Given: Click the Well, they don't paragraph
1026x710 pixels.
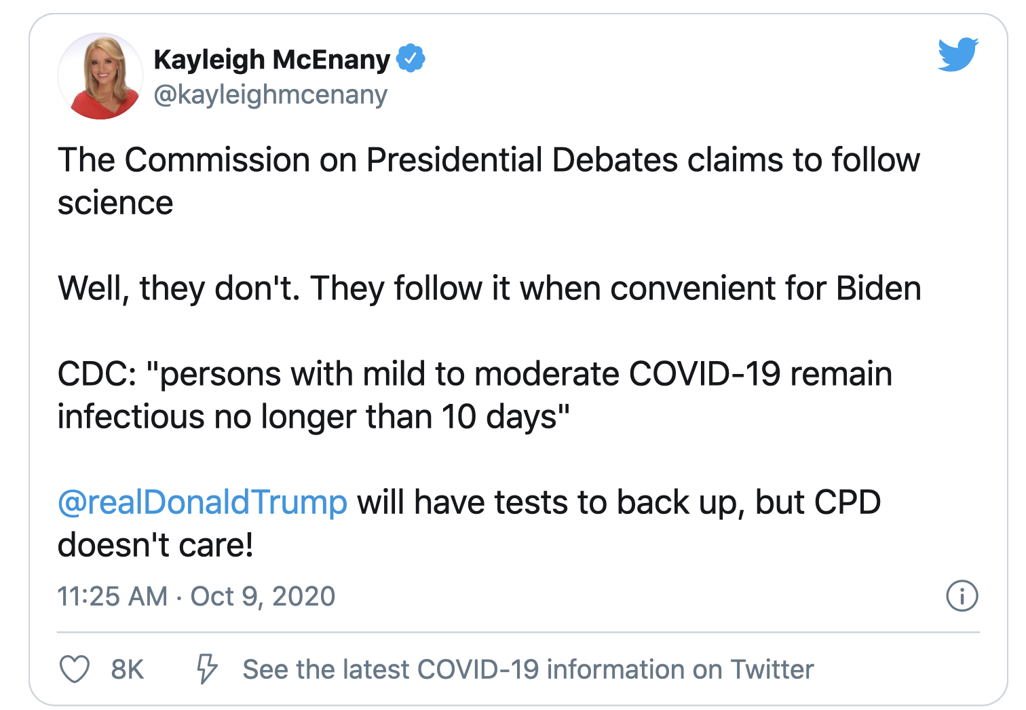Looking at the screenshot, I should pyautogui.click(x=489, y=289).
